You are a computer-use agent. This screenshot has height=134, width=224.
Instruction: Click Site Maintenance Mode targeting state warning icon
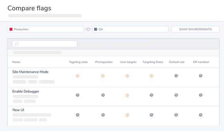pyautogui.click(x=78, y=76)
